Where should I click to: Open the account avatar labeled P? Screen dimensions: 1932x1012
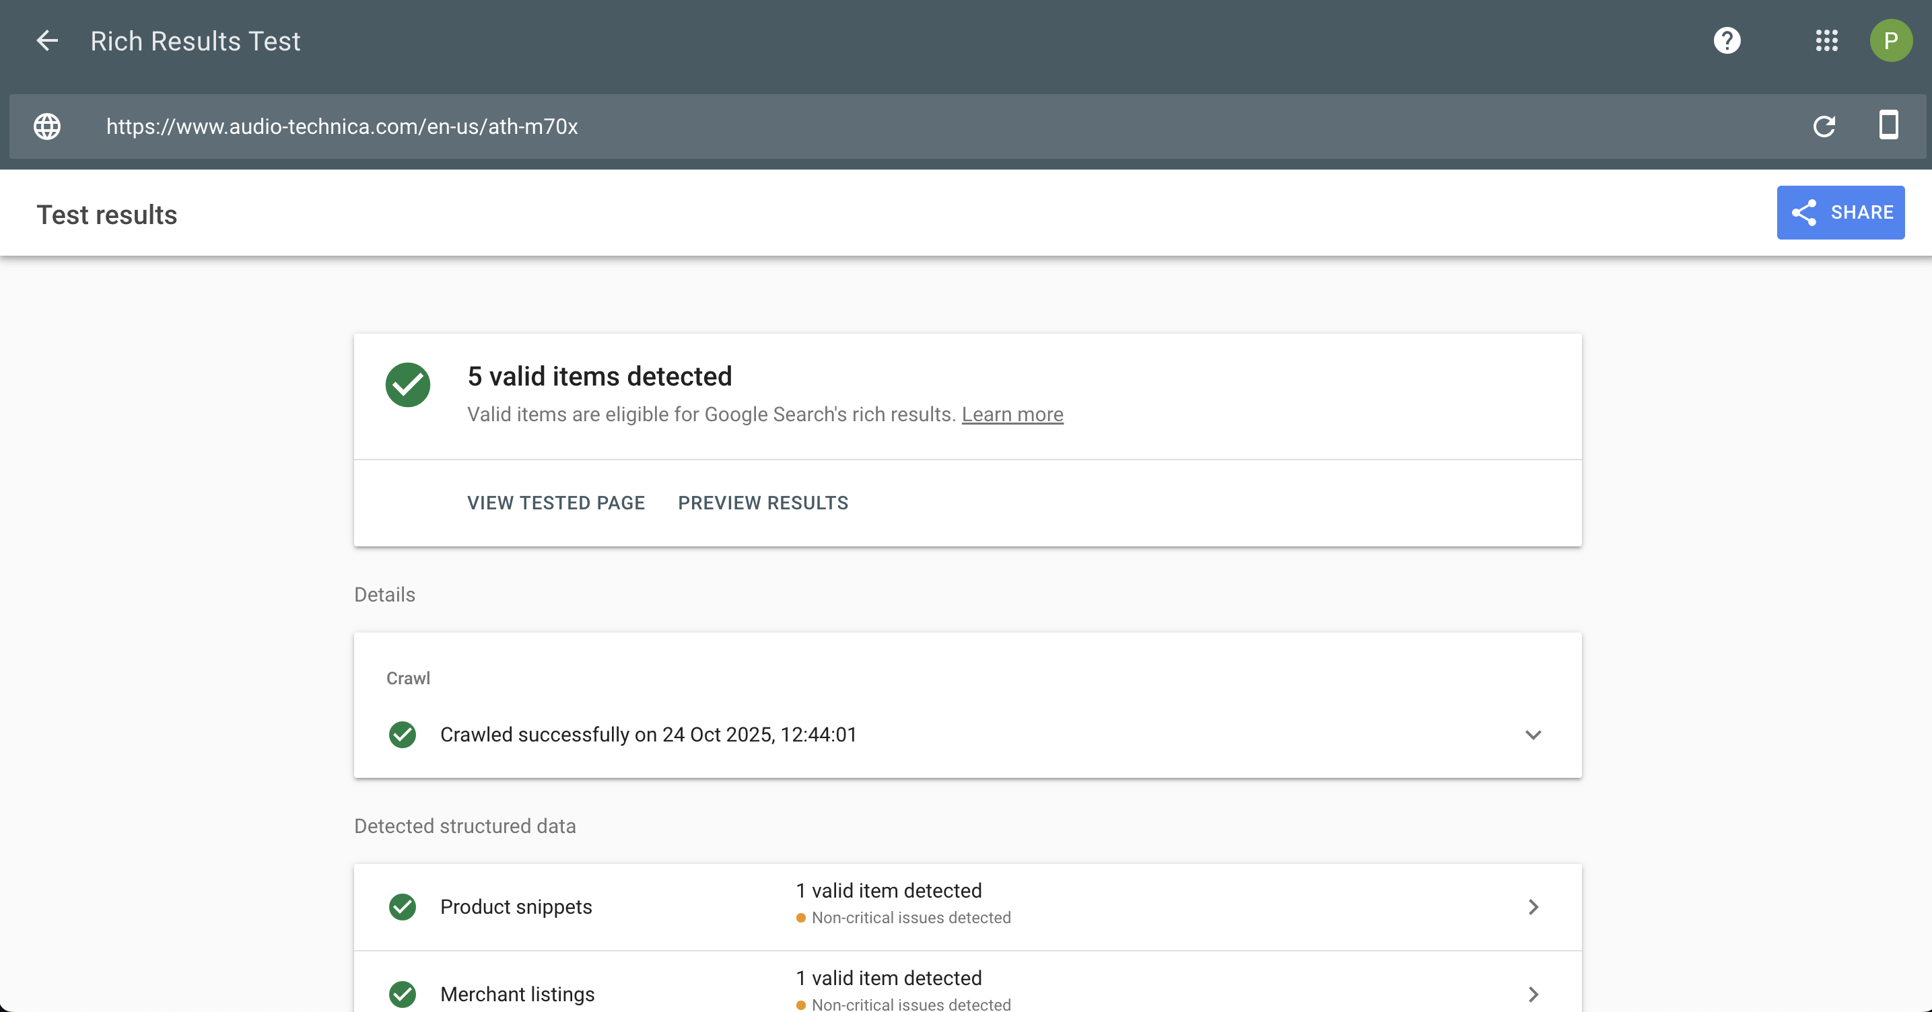(x=1890, y=40)
